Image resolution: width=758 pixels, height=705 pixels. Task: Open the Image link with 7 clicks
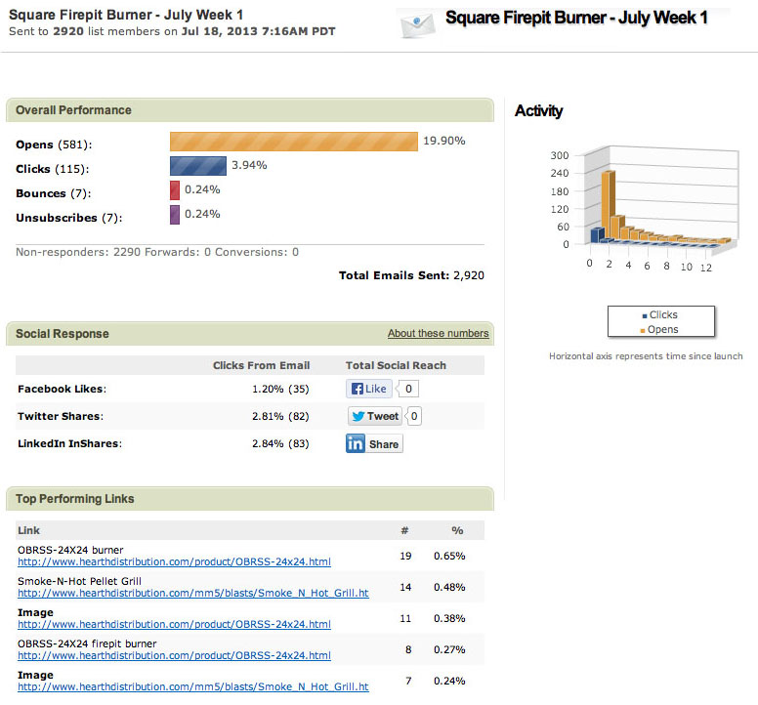point(192,686)
